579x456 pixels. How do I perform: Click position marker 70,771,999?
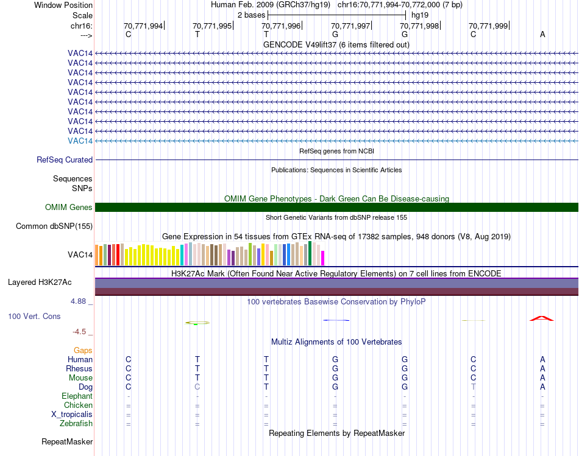click(489, 26)
